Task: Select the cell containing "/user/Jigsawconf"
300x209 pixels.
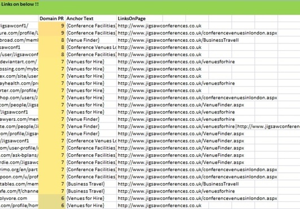Action: tap(19, 54)
